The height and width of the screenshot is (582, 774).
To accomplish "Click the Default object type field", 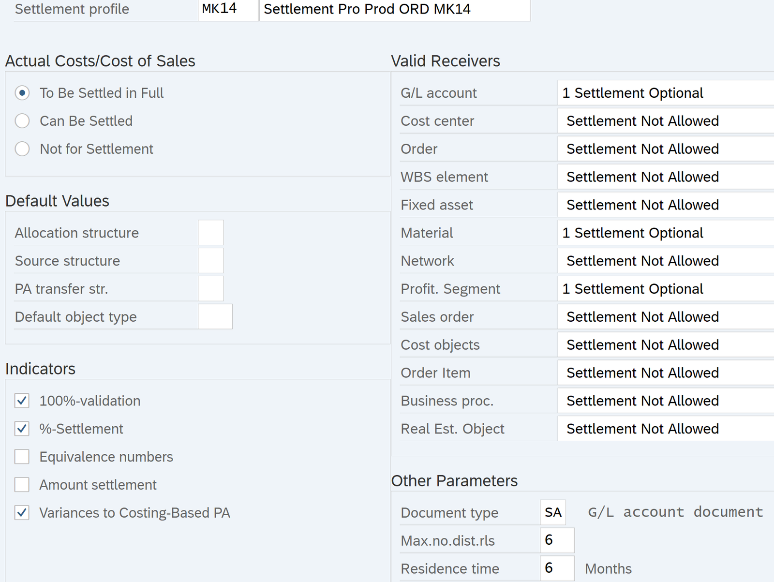I will coord(215,317).
